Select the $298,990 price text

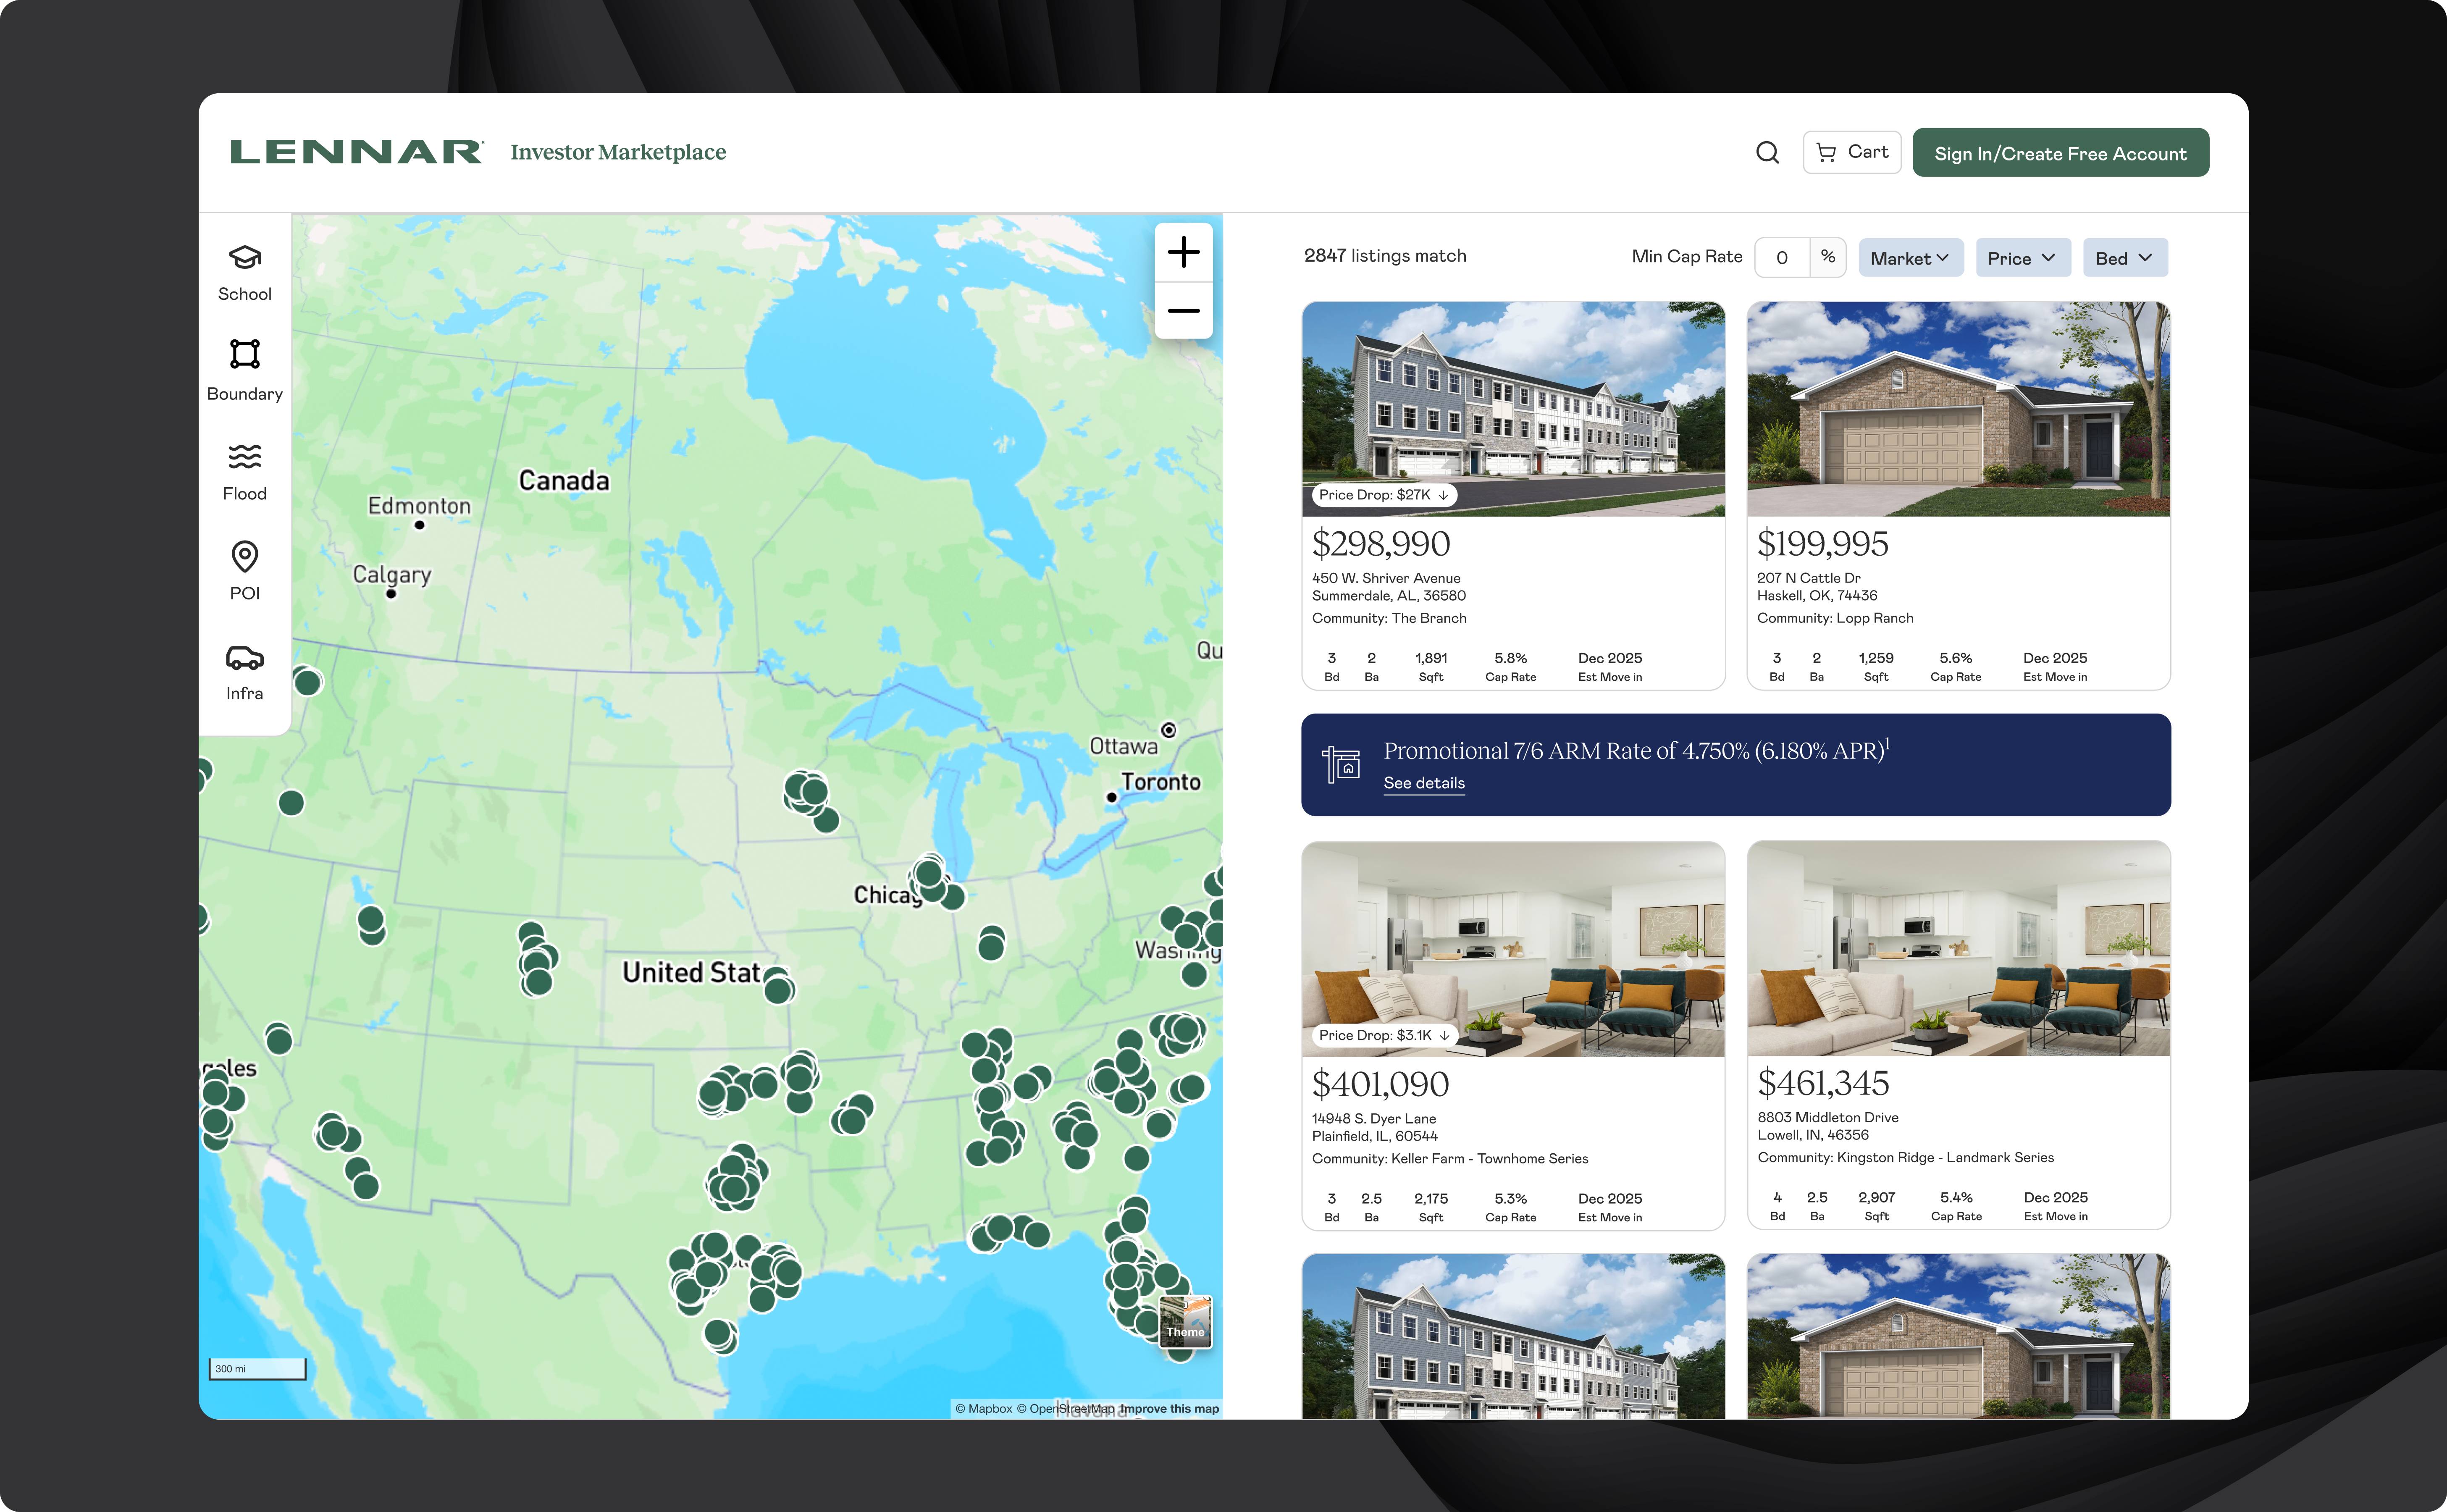tap(1380, 544)
